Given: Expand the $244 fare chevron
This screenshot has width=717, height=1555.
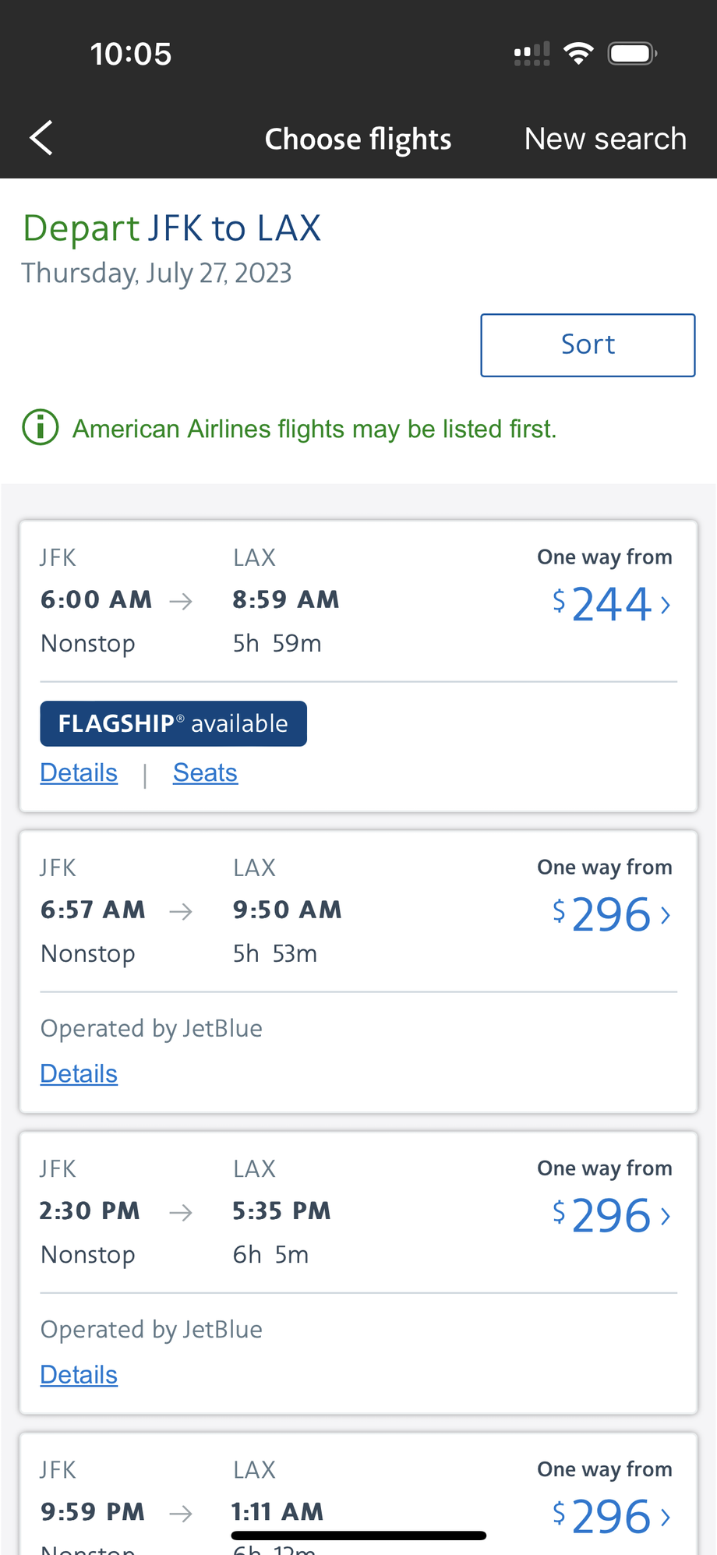Looking at the screenshot, I should point(665,605).
